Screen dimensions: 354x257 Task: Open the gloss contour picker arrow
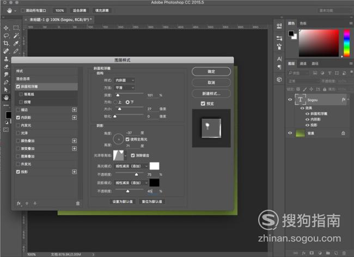tap(125, 155)
